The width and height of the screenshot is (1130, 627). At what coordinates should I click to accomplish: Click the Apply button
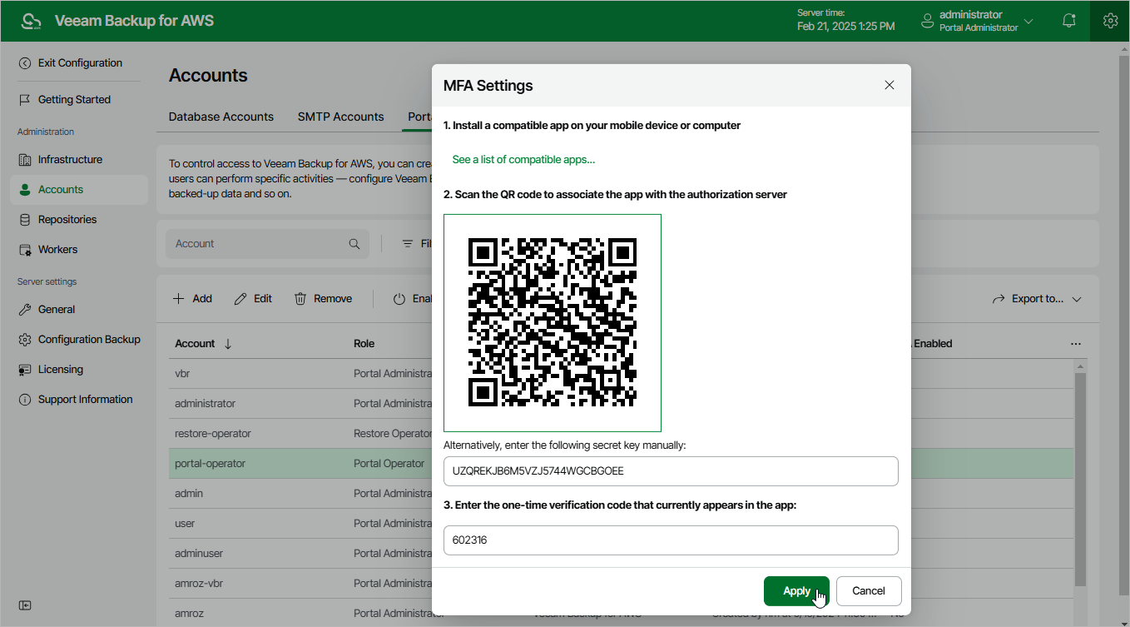pos(796,591)
